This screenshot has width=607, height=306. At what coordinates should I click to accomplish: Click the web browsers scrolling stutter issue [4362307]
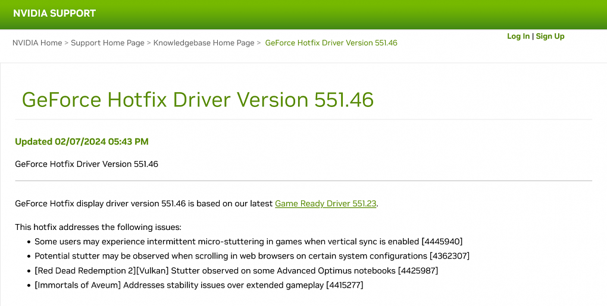pos(252,256)
